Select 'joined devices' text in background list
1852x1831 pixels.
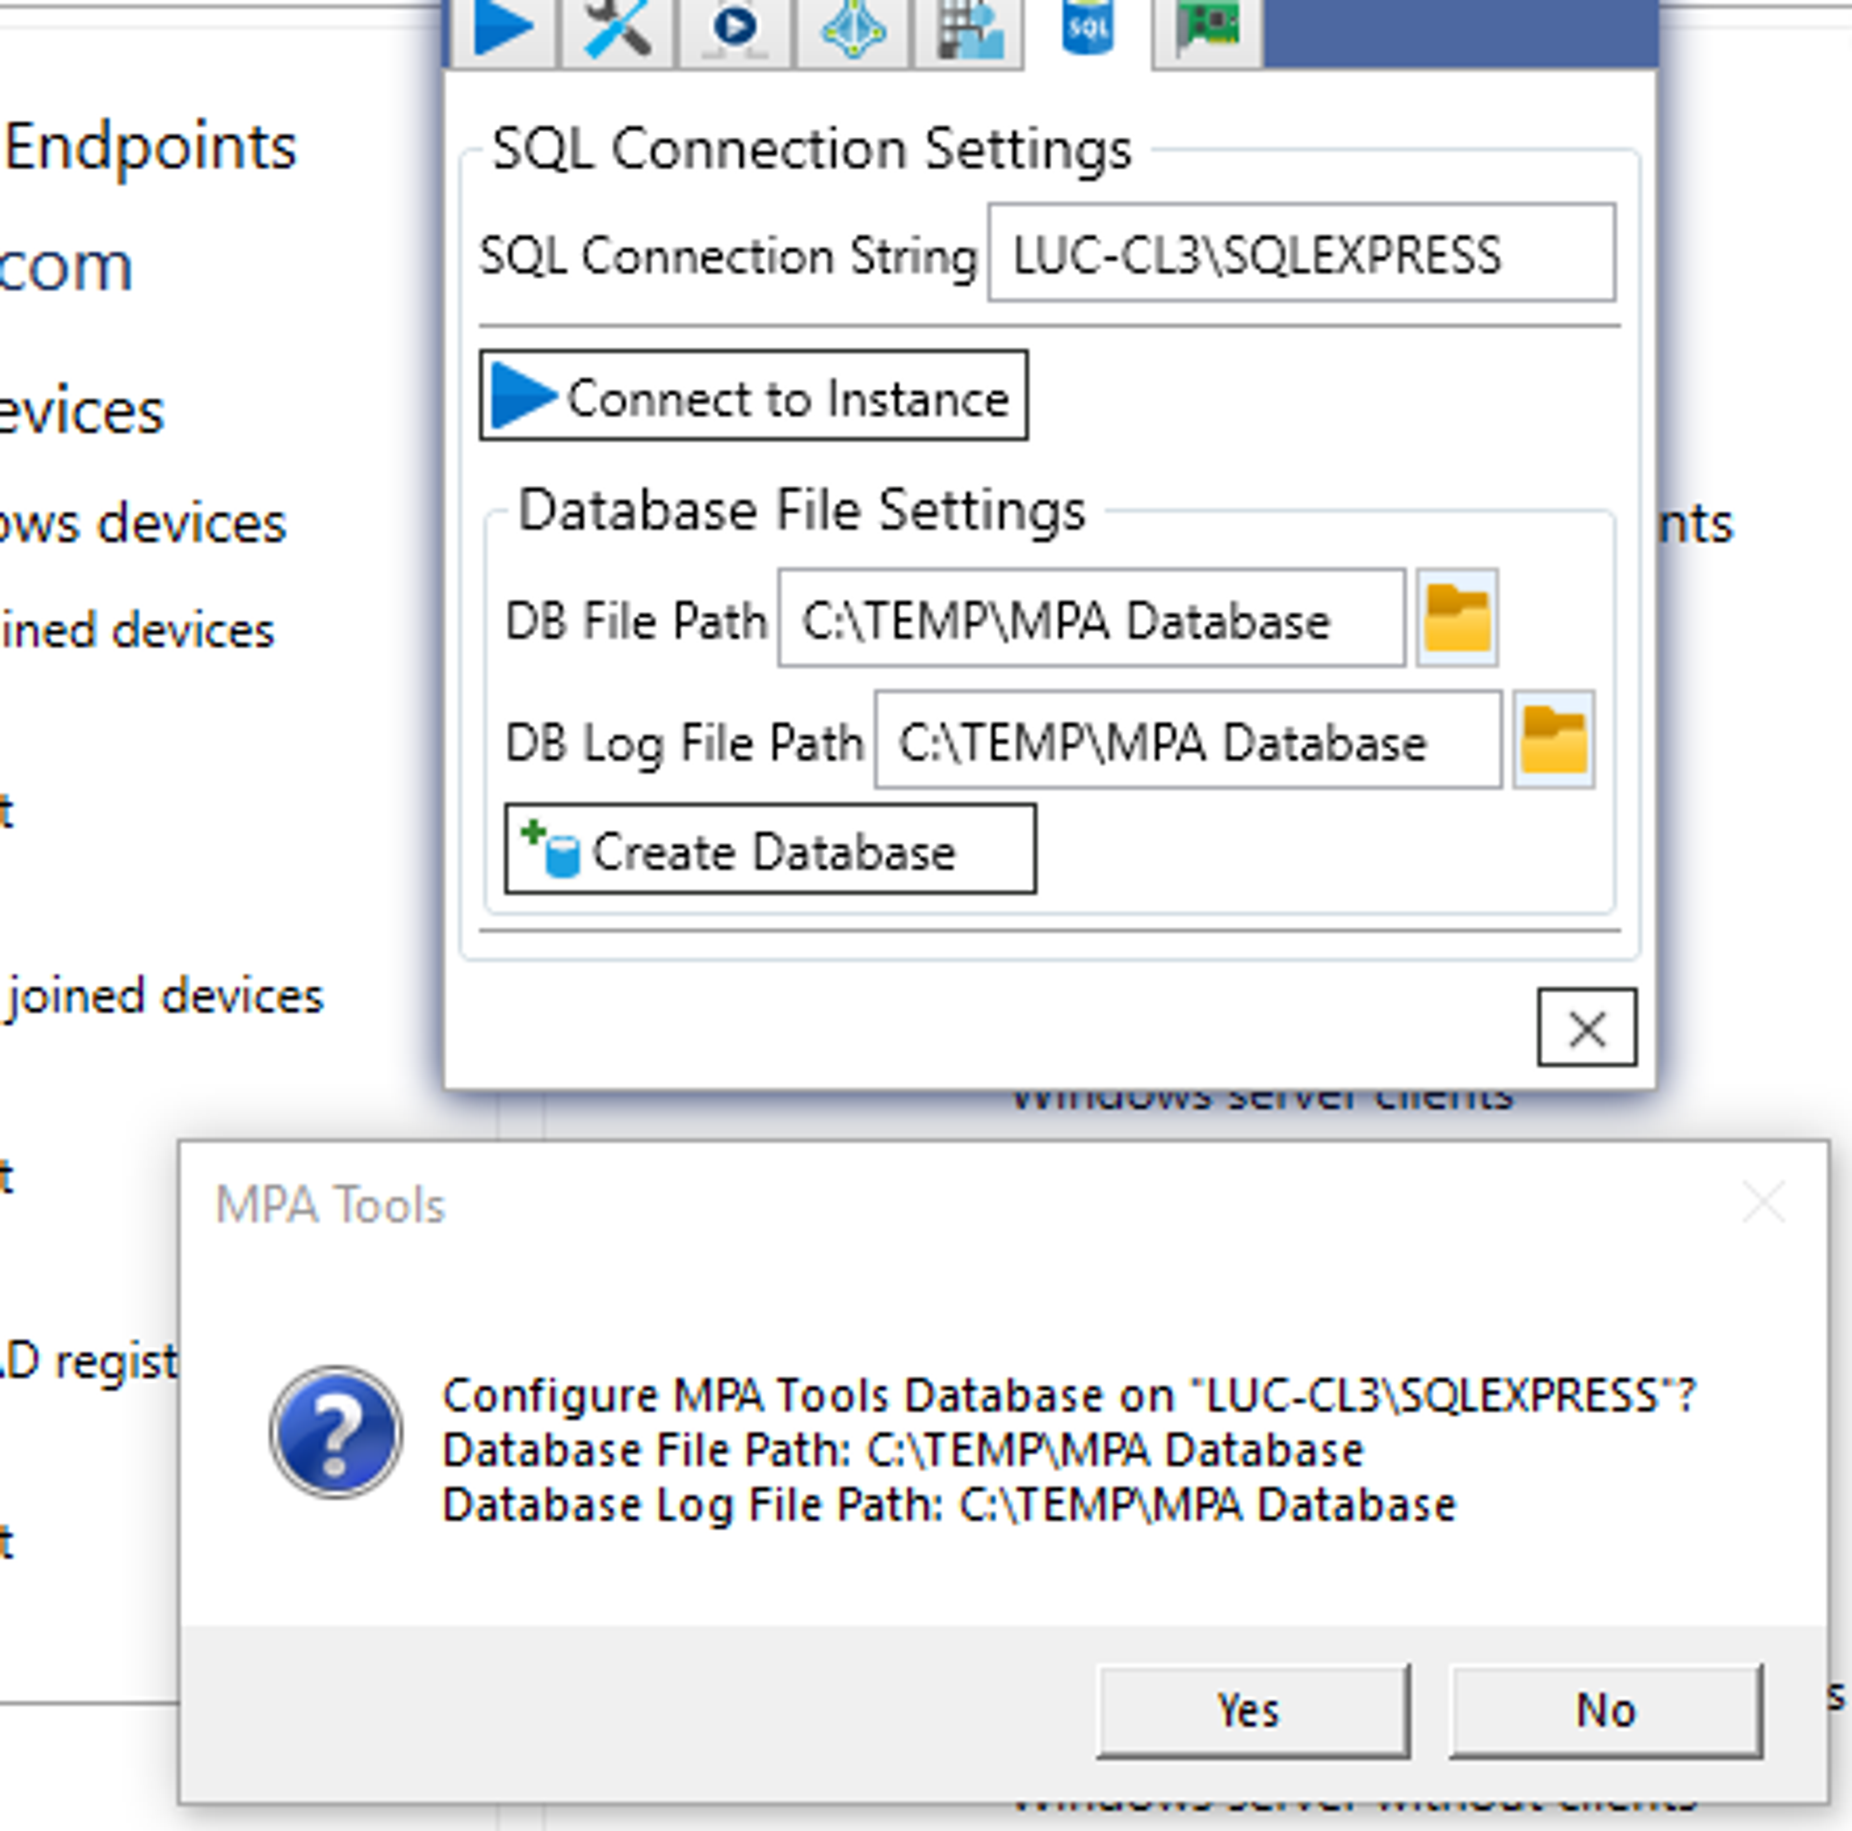click(165, 997)
